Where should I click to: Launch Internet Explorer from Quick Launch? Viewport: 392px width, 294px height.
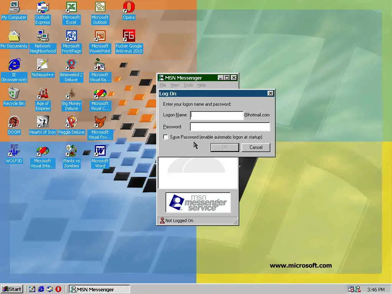(x=41, y=289)
